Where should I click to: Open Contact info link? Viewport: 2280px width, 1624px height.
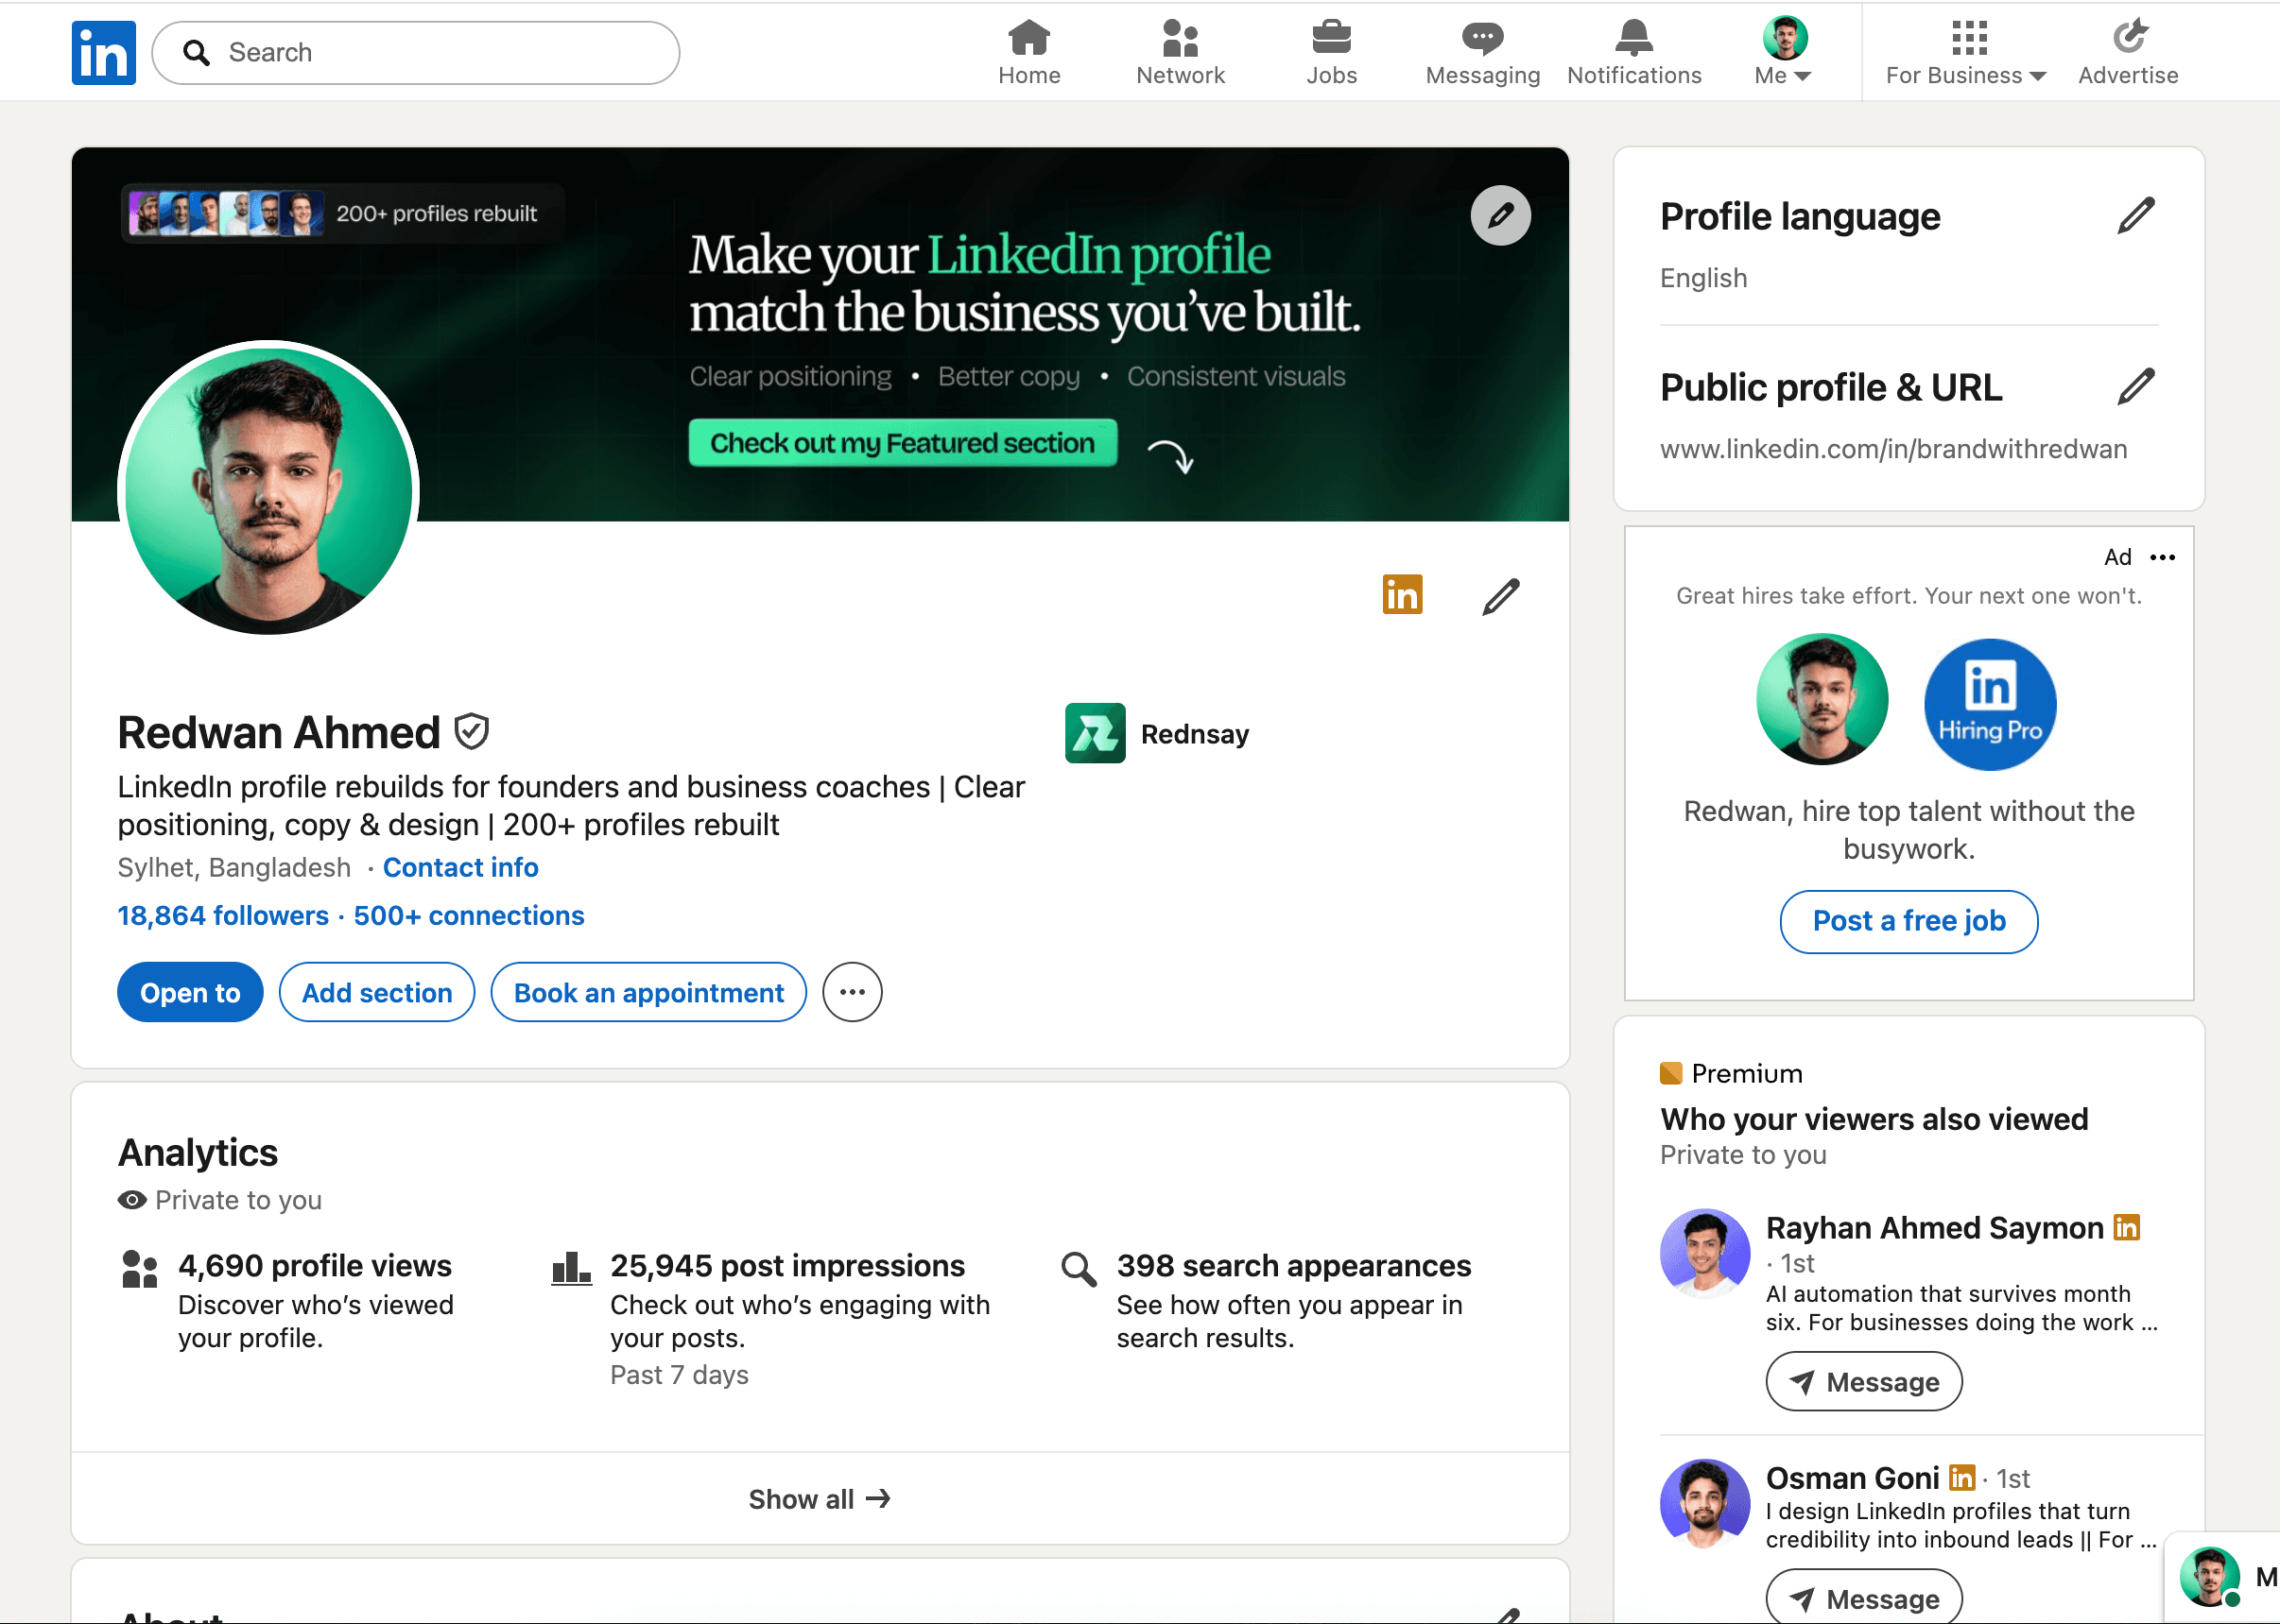click(460, 867)
